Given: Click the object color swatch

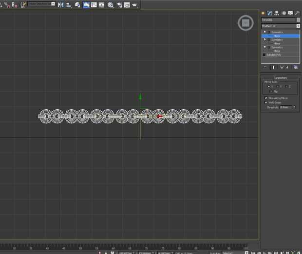Looking at the screenshot, I should point(298,20).
